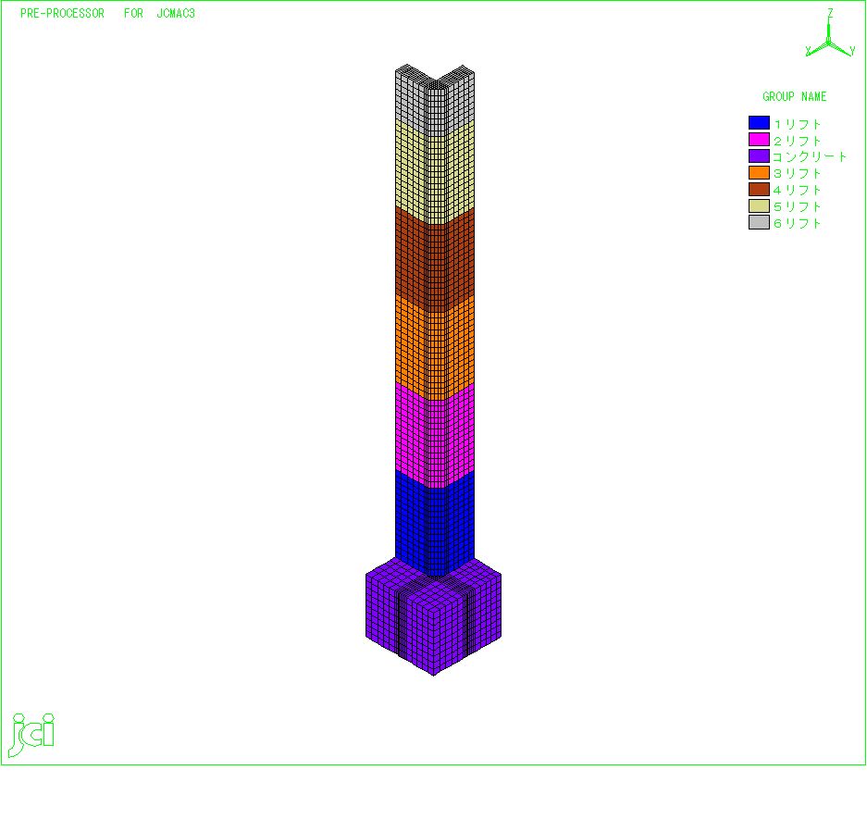Pick the brown lift 4 column segment

click(x=435, y=258)
